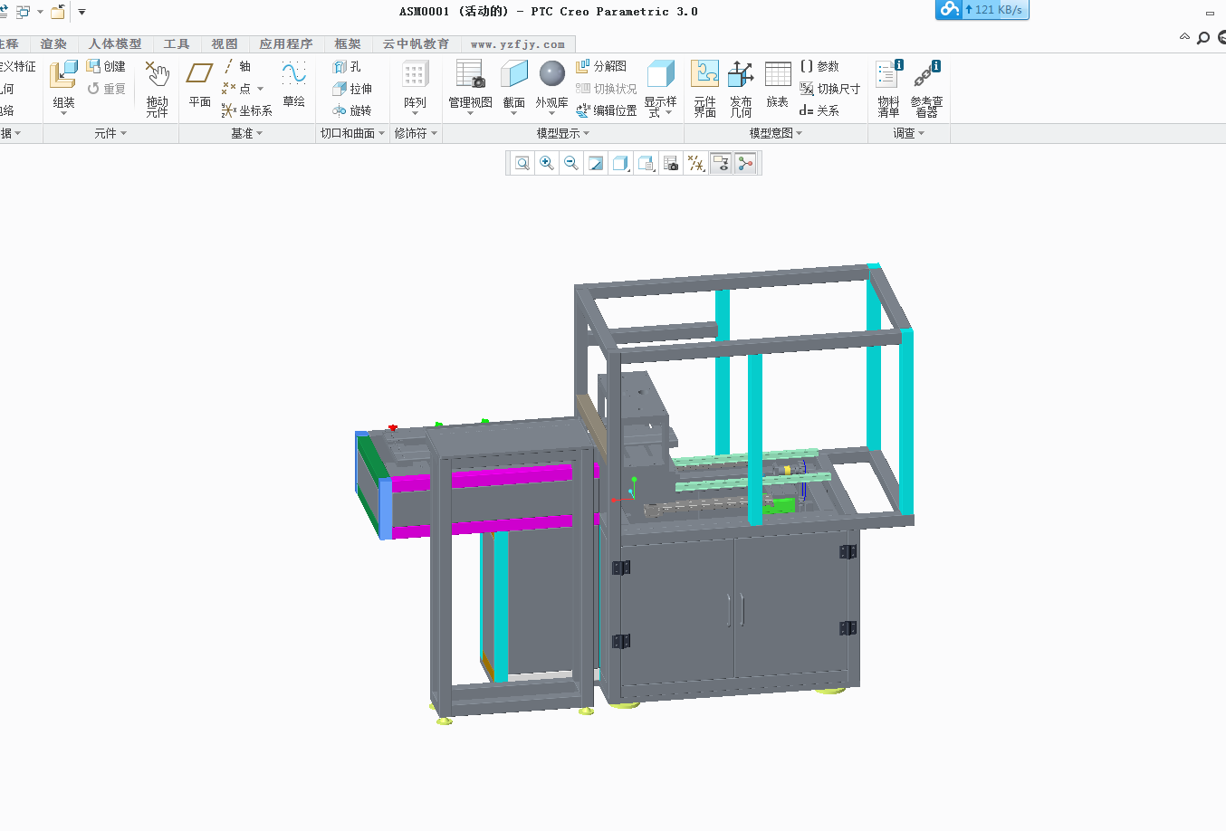Click the Section (截面) icon

[513, 74]
